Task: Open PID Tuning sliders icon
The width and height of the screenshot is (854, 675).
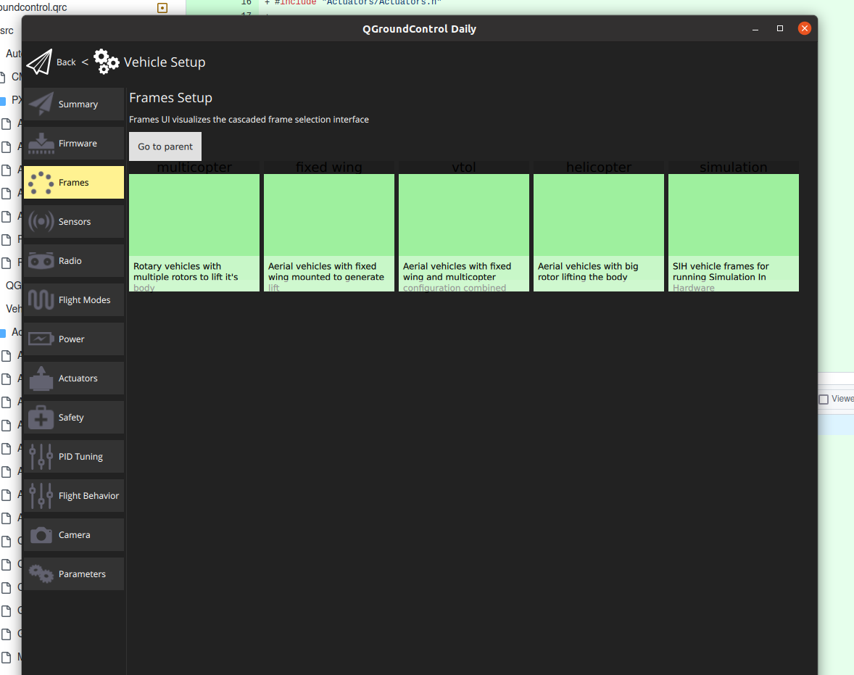Action: click(41, 456)
